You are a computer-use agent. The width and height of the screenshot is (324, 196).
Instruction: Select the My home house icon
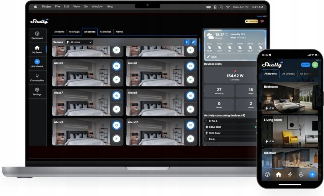37,48
